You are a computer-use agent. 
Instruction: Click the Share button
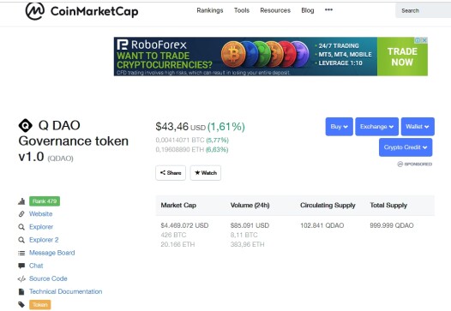tap(171, 173)
